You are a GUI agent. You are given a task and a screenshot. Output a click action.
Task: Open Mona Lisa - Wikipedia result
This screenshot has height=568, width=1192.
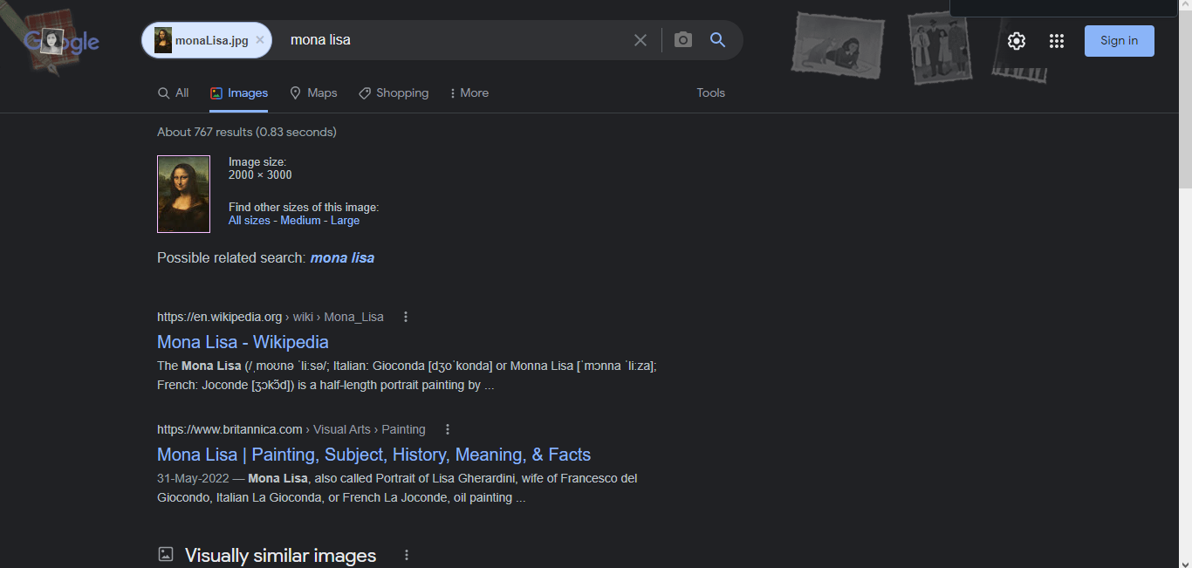tap(243, 342)
